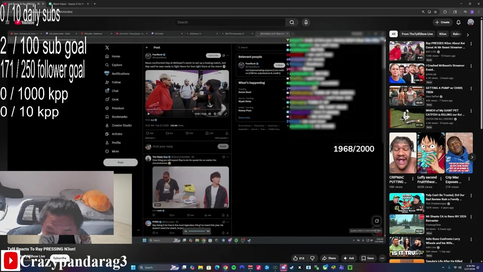
Task: Dislike the video with thumbs-down icon
Action: [x=312, y=258]
